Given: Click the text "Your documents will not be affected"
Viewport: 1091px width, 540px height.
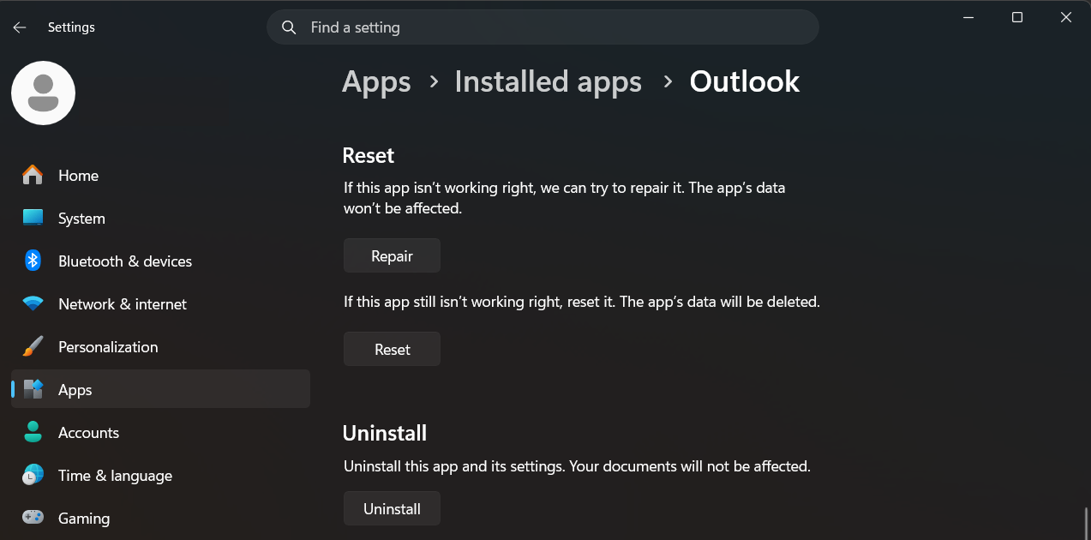Looking at the screenshot, I should [687, 466].
